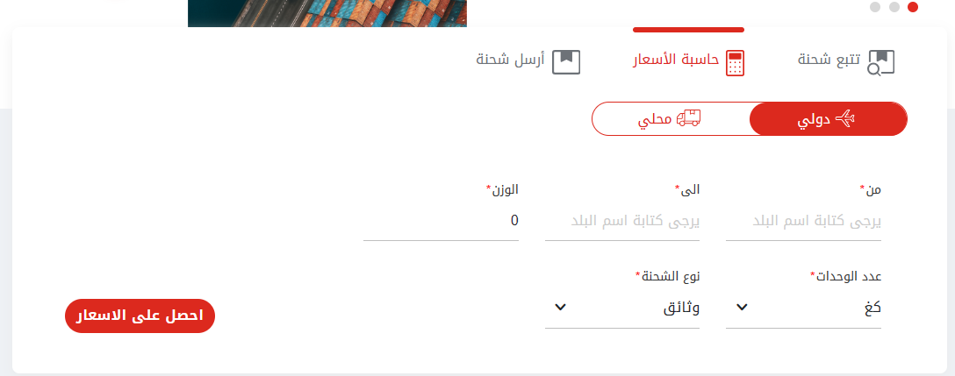Click the track shipment magnifier icon

pos(880,63)
